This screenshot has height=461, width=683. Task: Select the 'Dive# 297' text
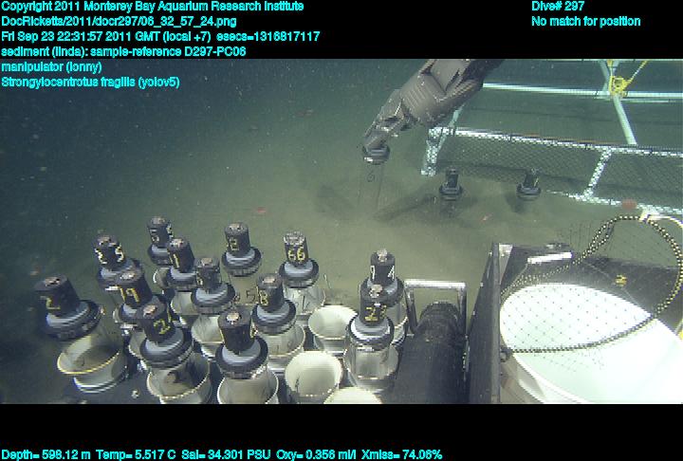click(x=558, y=7)
